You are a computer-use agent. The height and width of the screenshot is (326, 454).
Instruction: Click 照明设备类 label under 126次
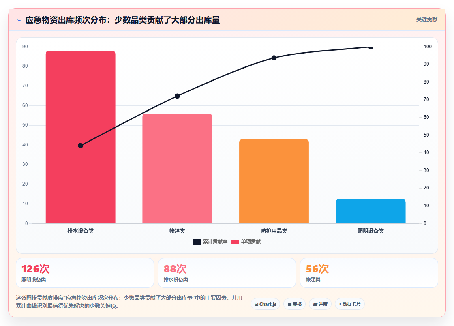click(x=34, y=280)
